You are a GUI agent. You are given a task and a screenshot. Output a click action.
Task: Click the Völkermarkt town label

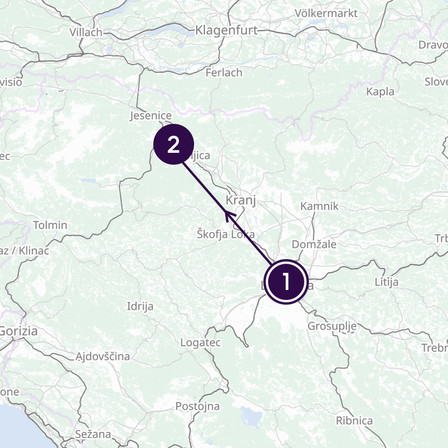pos(326,13)
